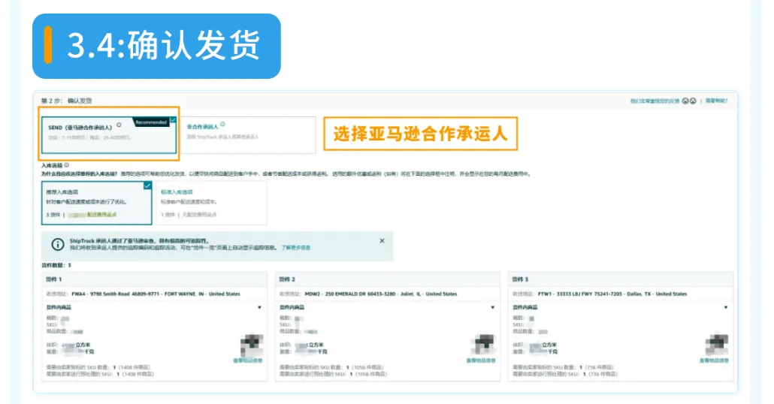Click 查看物品信息 link in 货件 2
This screenshot has width=774, height=404.
coord(481,360)
